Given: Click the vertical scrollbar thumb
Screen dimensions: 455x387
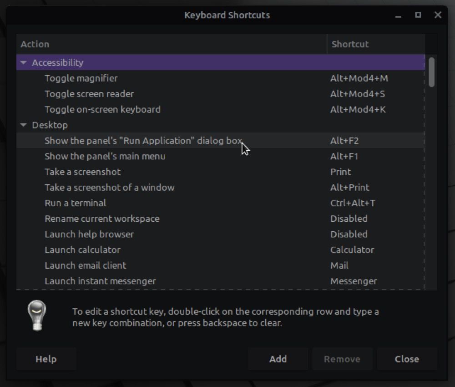Looking at the screenshot, I should 431,72.
